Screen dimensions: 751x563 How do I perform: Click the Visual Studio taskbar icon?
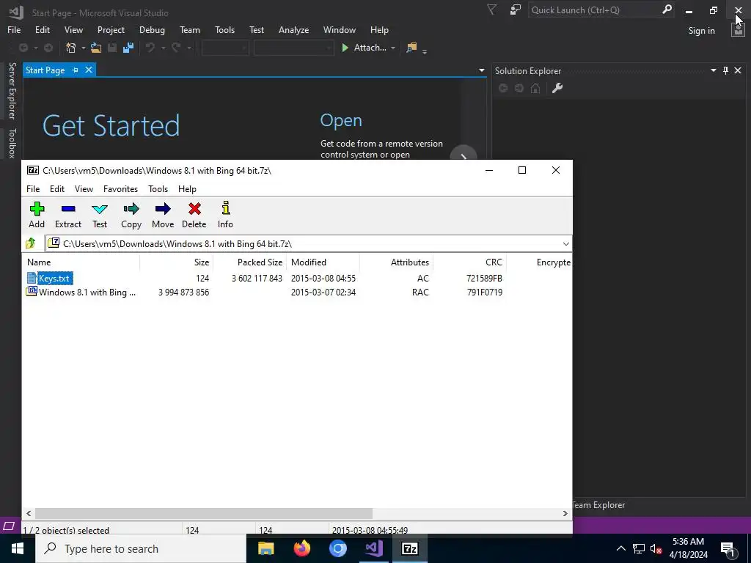(x=373, y=548)
